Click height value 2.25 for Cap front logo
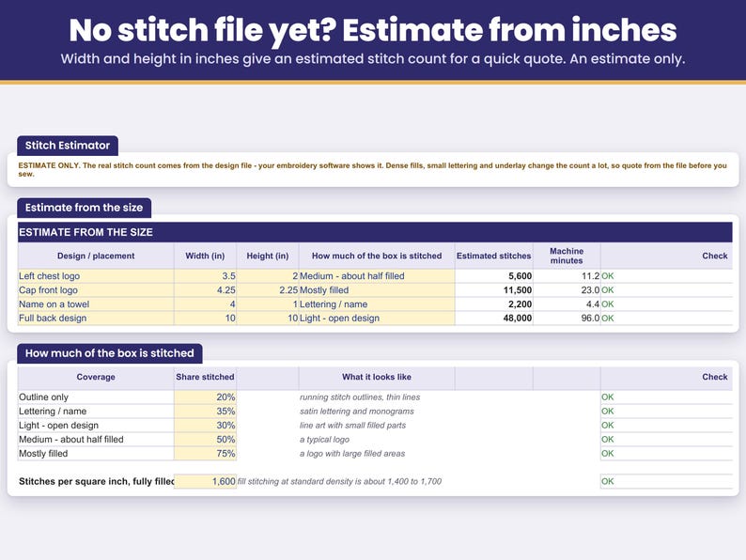Image resolution: width=746 pixels, height=560 pixels. click(268, 290)
